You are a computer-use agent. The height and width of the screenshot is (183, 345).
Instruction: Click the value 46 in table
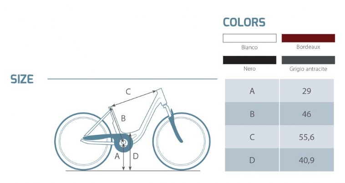[x=306, y=114]
